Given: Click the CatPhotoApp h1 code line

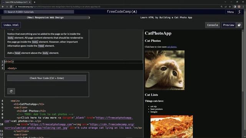Looking at the screenshot, I should pyautogui.click(x=29, y=104).
